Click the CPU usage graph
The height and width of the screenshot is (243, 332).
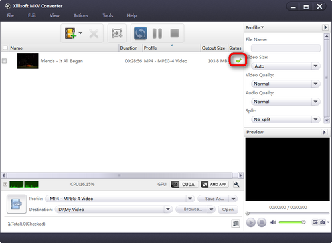[x=24, y=184]
